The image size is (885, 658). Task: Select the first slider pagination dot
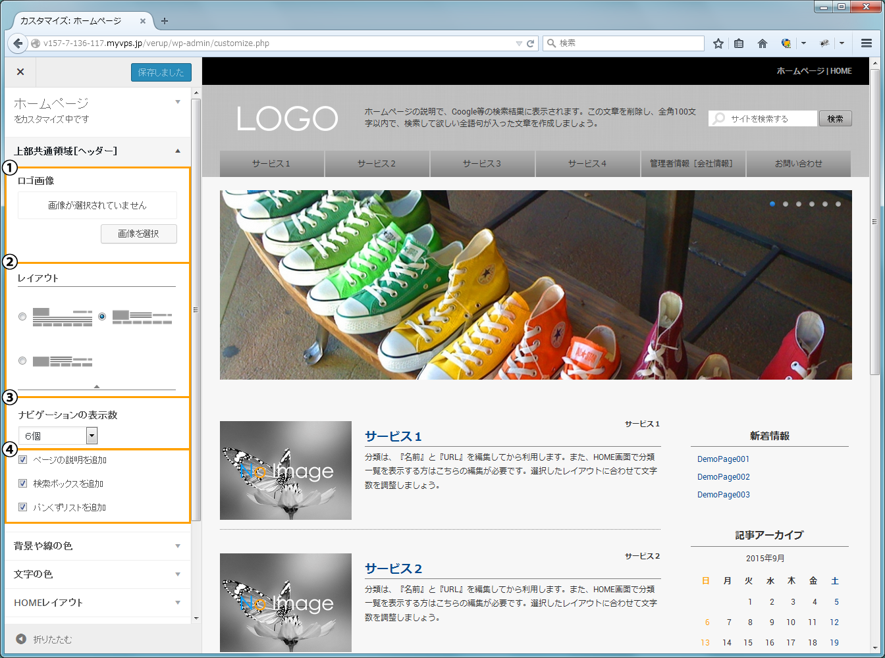pos(772,204)
